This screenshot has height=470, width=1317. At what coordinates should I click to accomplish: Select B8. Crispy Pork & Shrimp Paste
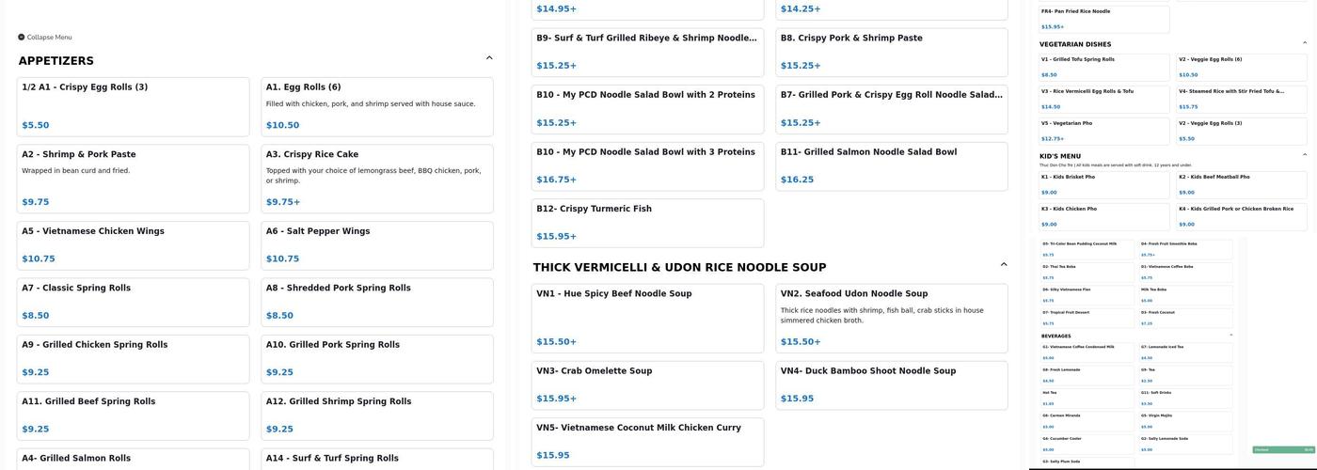coord(892,53)
